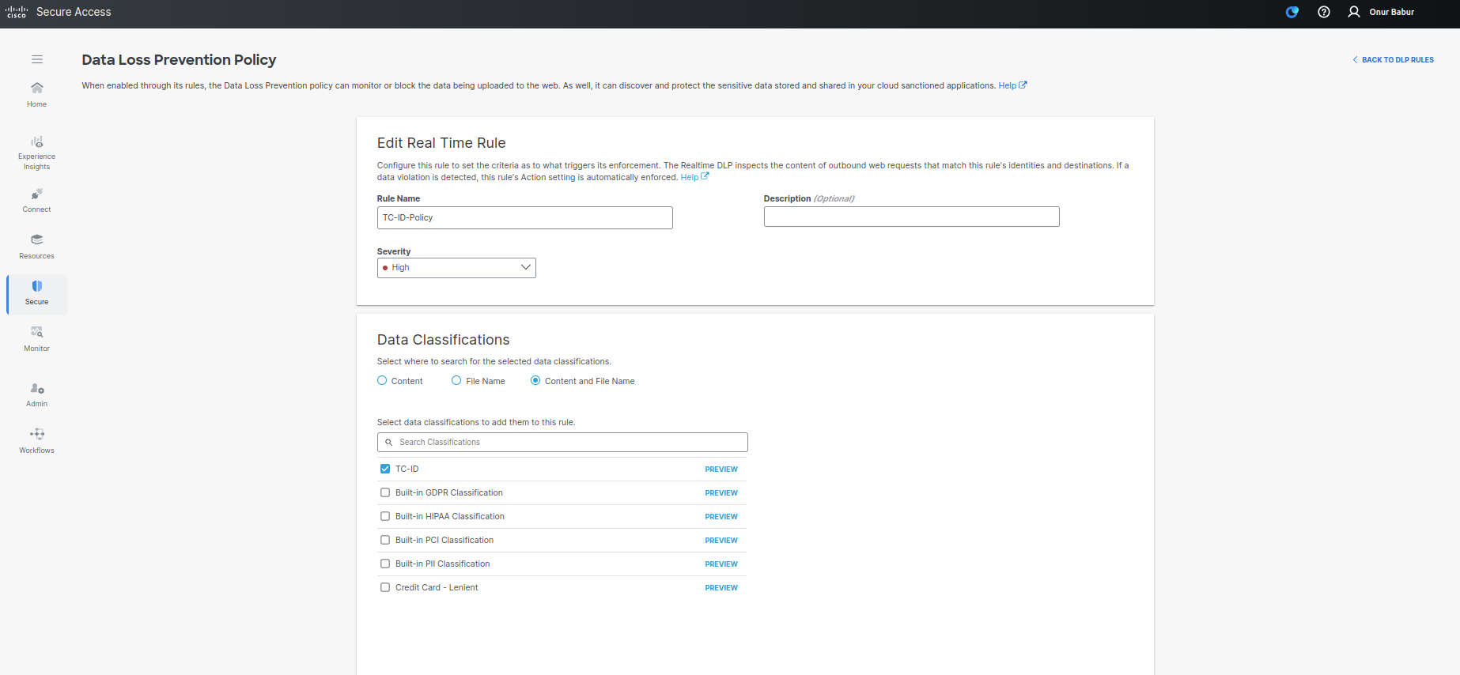This screenshot has height=675, width=1460.
Task: Uncheck the TC-ID classification
Action: (x=385, y=469)
